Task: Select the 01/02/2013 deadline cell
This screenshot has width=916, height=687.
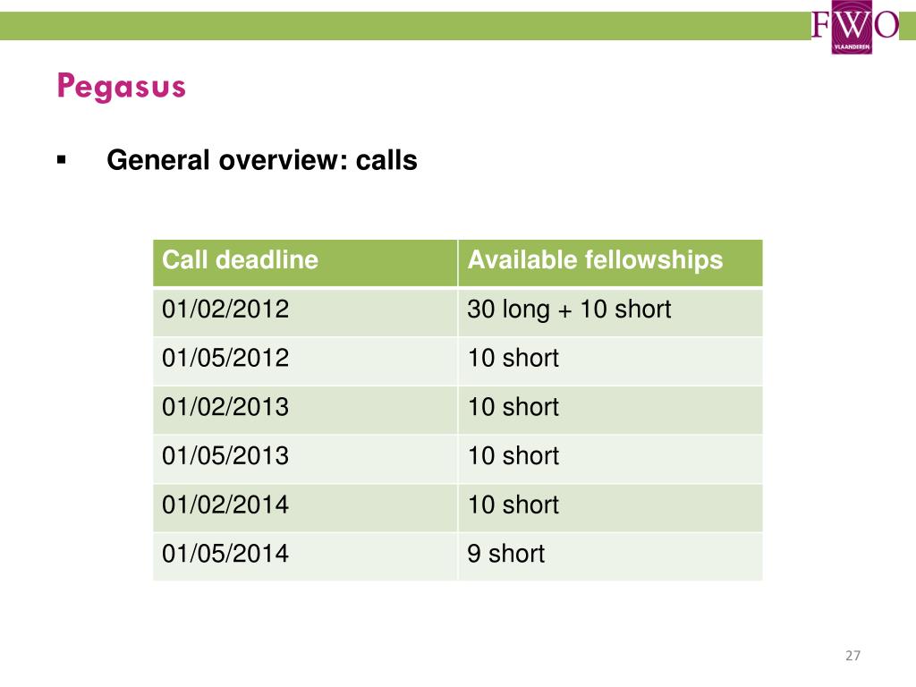Action: (305, 410)
